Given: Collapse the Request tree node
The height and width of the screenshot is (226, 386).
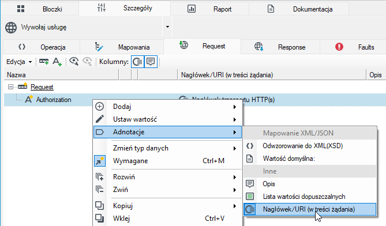Looking at the screenshot, I should point(10,87).
